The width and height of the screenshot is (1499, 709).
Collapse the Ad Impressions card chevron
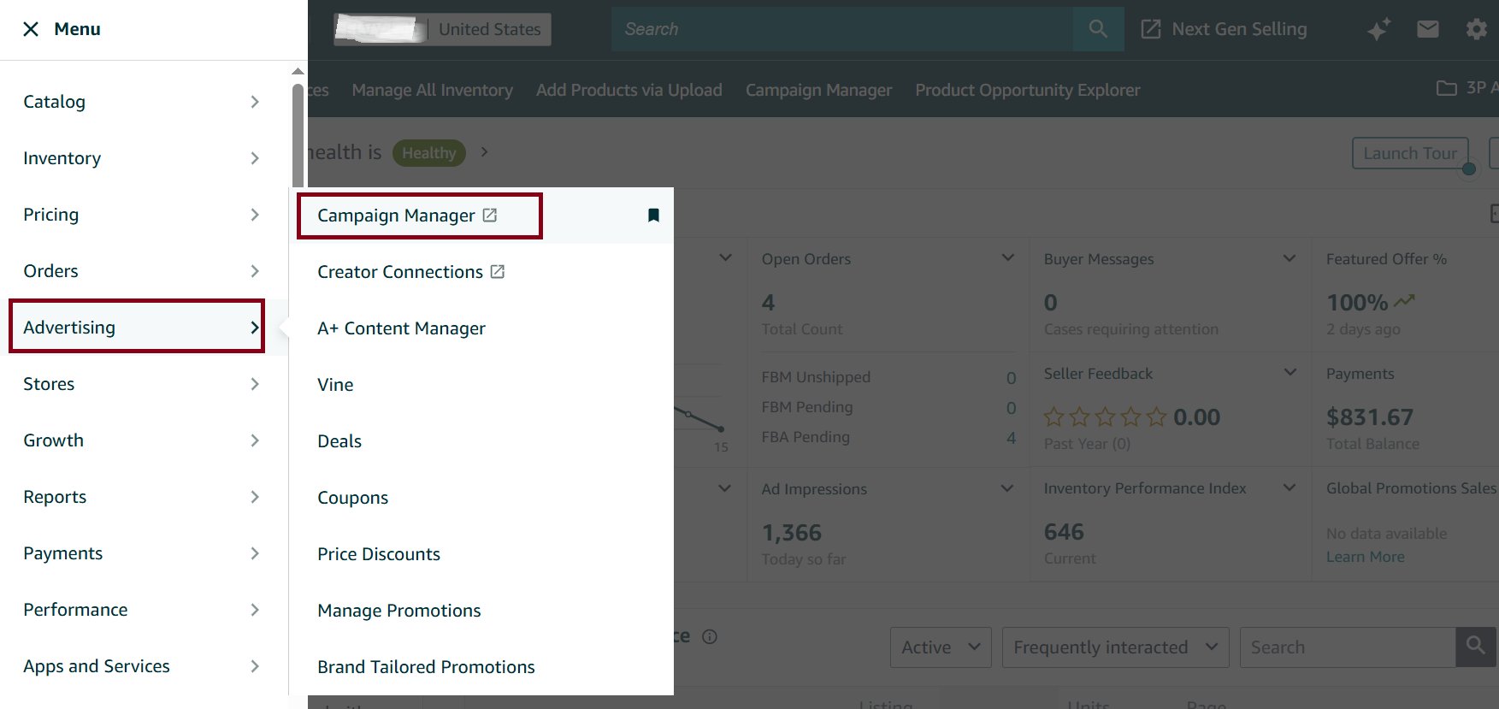pos(1007,487)
